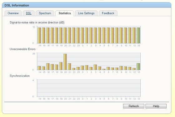This screenshot has height=117, width=175.
Task: Click the Unrecoverable Errors chart heading
Action: (x=22, y=49)
